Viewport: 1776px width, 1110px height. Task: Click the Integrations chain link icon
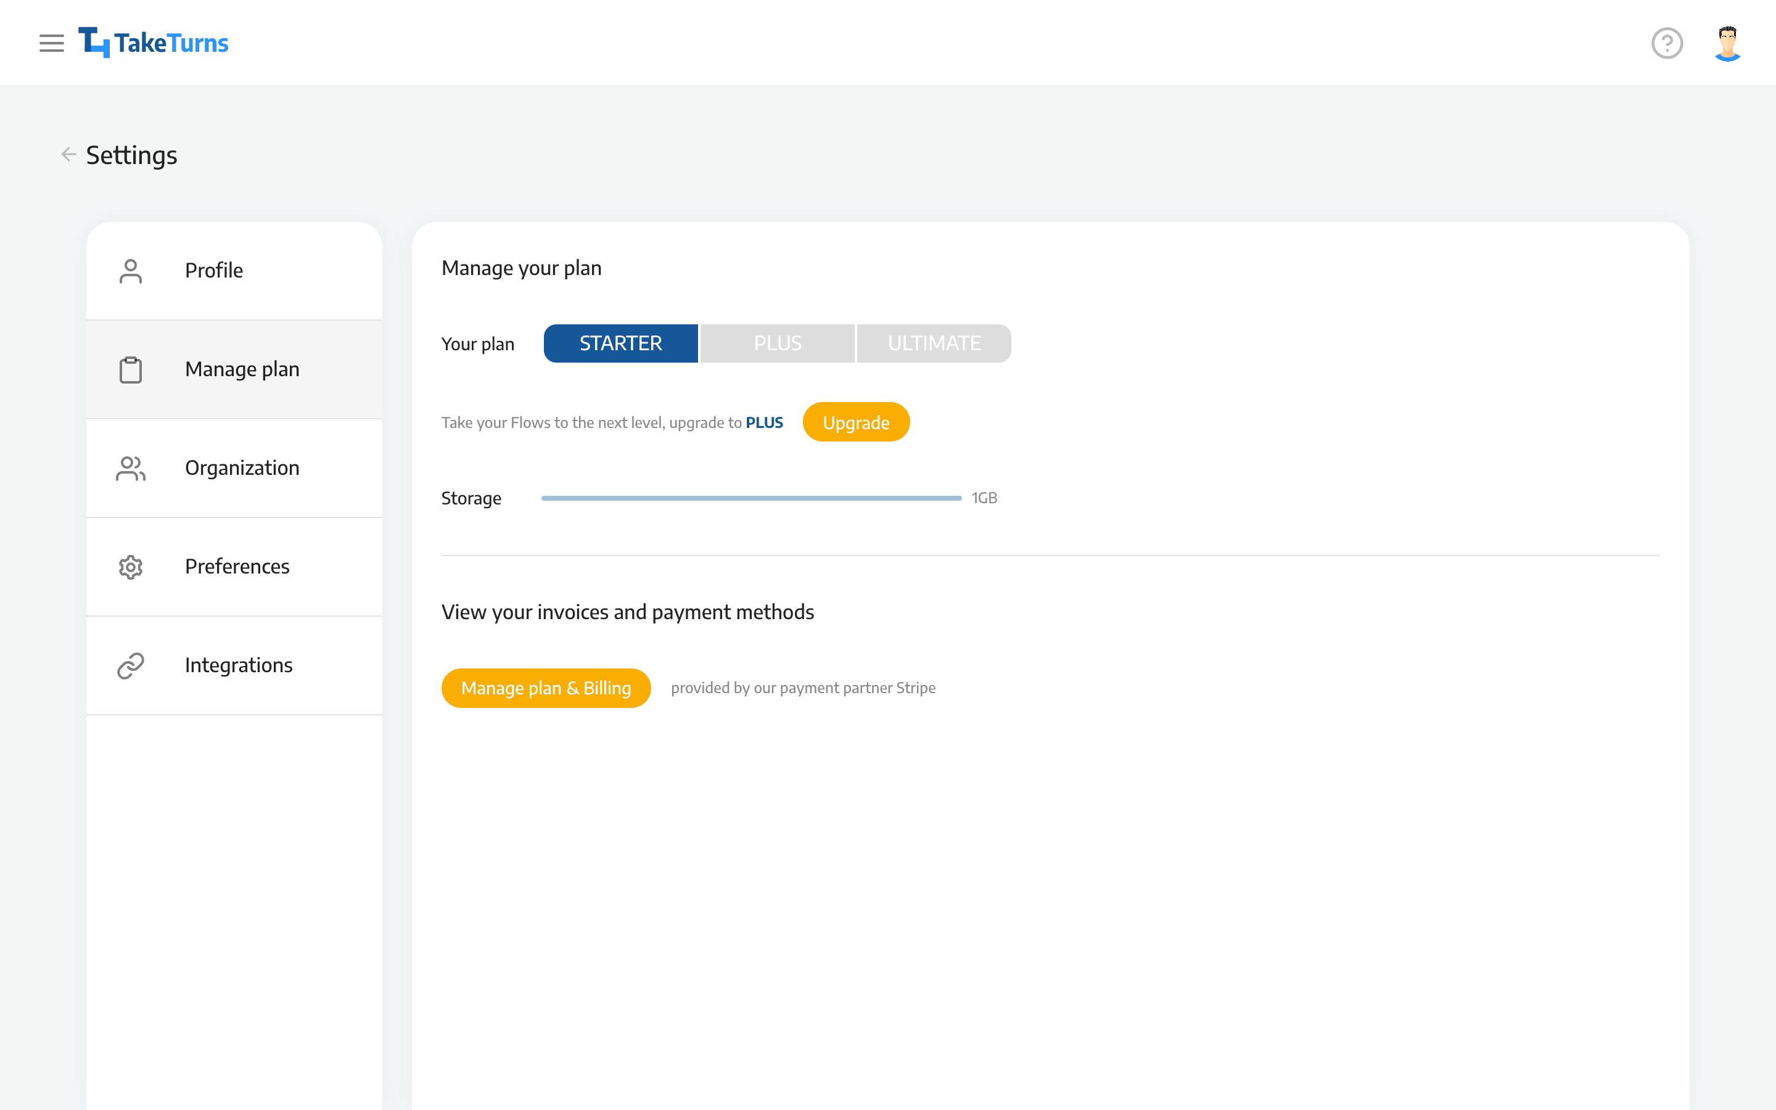click(128, 664)
